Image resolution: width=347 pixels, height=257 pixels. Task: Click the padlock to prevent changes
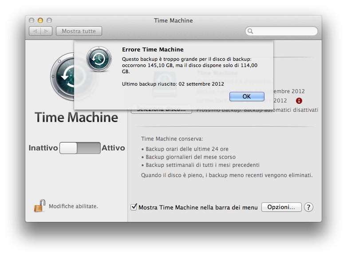click(39, 206)
